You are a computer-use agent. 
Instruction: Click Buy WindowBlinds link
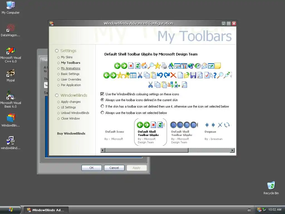pos(71,133)
